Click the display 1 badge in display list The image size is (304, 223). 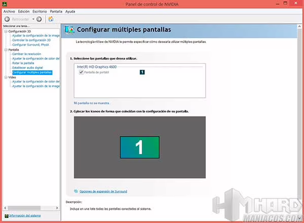[x=142, y=72]
